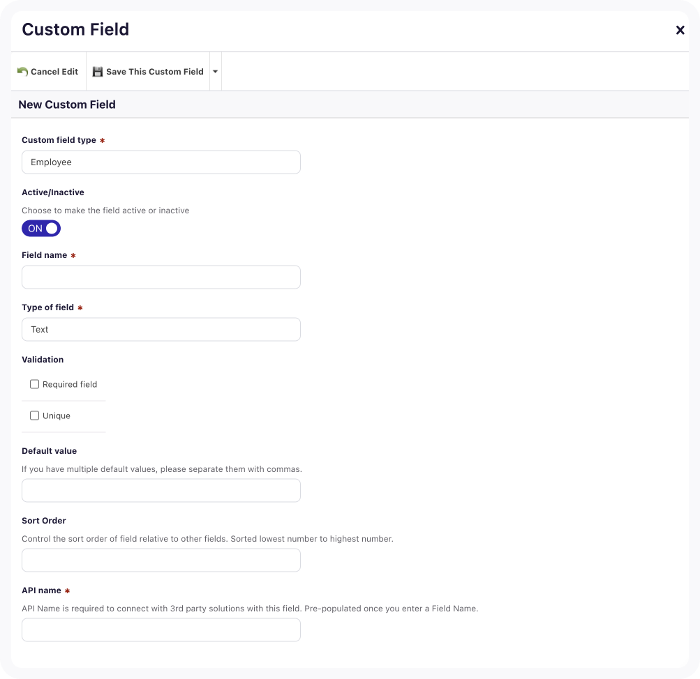Image resolution: width=700 pixels, height=679 pixels.
Task: Open the Custom field type dropdown
Action: click(x=161, y=162)
